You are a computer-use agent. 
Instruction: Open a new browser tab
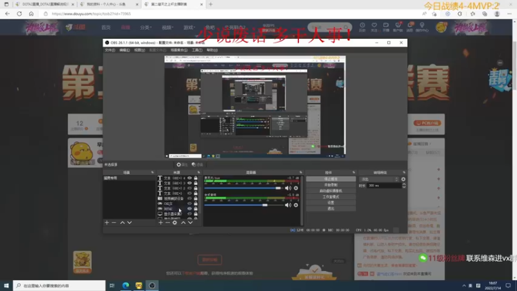211,5
